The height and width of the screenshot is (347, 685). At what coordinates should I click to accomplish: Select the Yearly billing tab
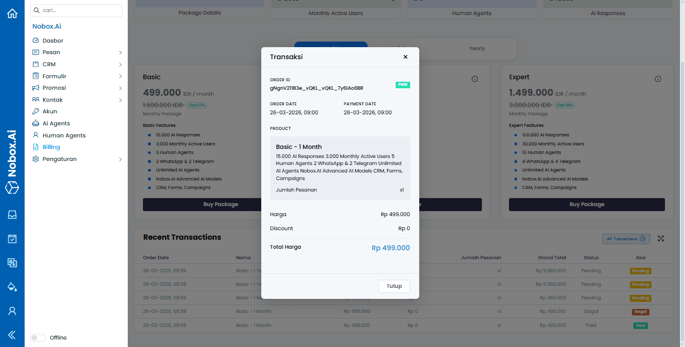pyautogui.click(x=477, y=49)
